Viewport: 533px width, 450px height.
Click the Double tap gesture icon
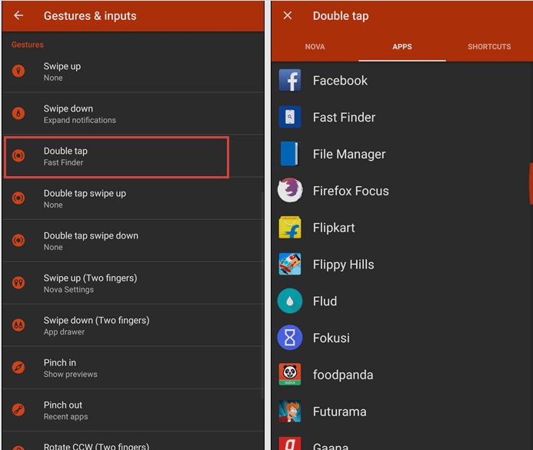[x=18, y=155]
